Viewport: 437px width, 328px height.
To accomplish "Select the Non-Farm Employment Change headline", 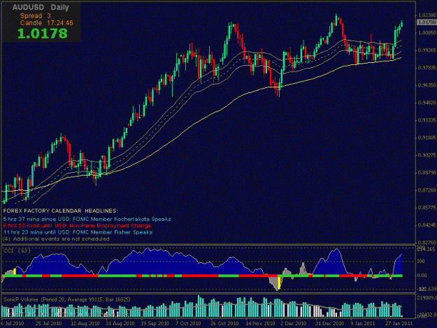I will coord(77,225).
